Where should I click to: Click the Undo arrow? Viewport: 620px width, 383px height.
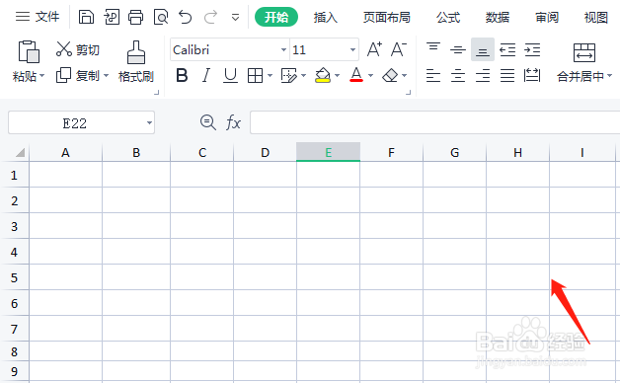tap(185, 17)
